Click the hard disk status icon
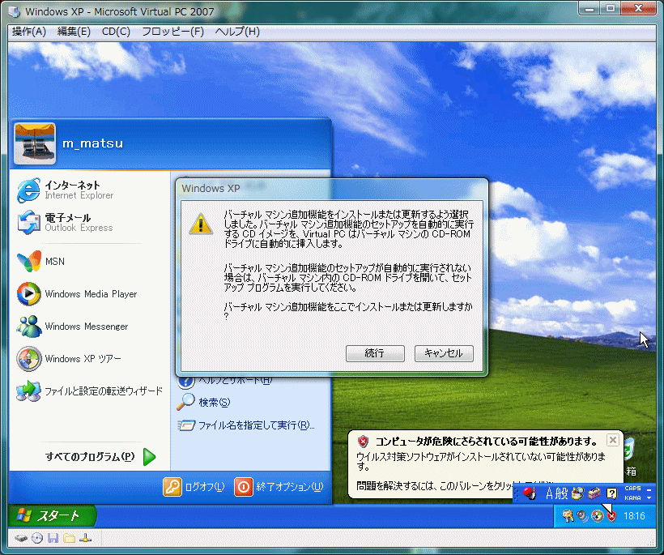 [x=21, y=539]
